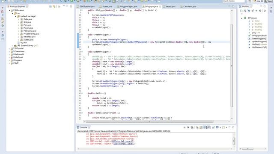Open Display Selected Console dropdown
This screenshot has width=274, height=154.
coord(220,127)
